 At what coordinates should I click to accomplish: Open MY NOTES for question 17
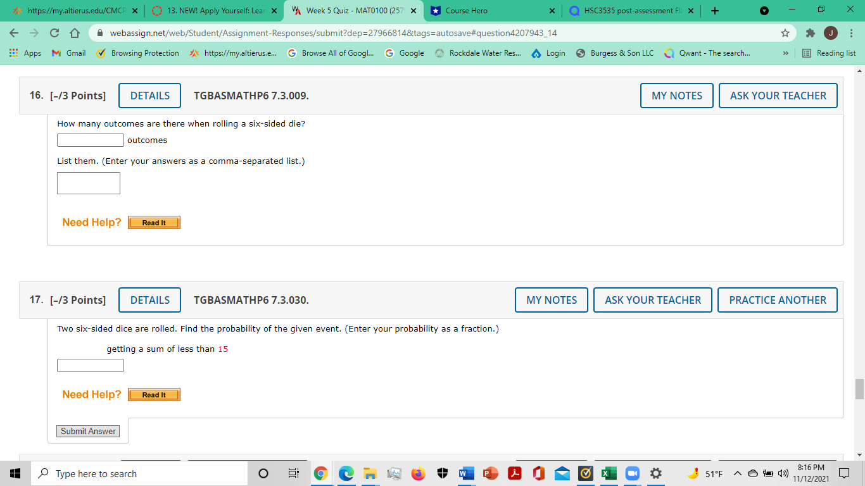pyautogui.click(x=552, y=300)
